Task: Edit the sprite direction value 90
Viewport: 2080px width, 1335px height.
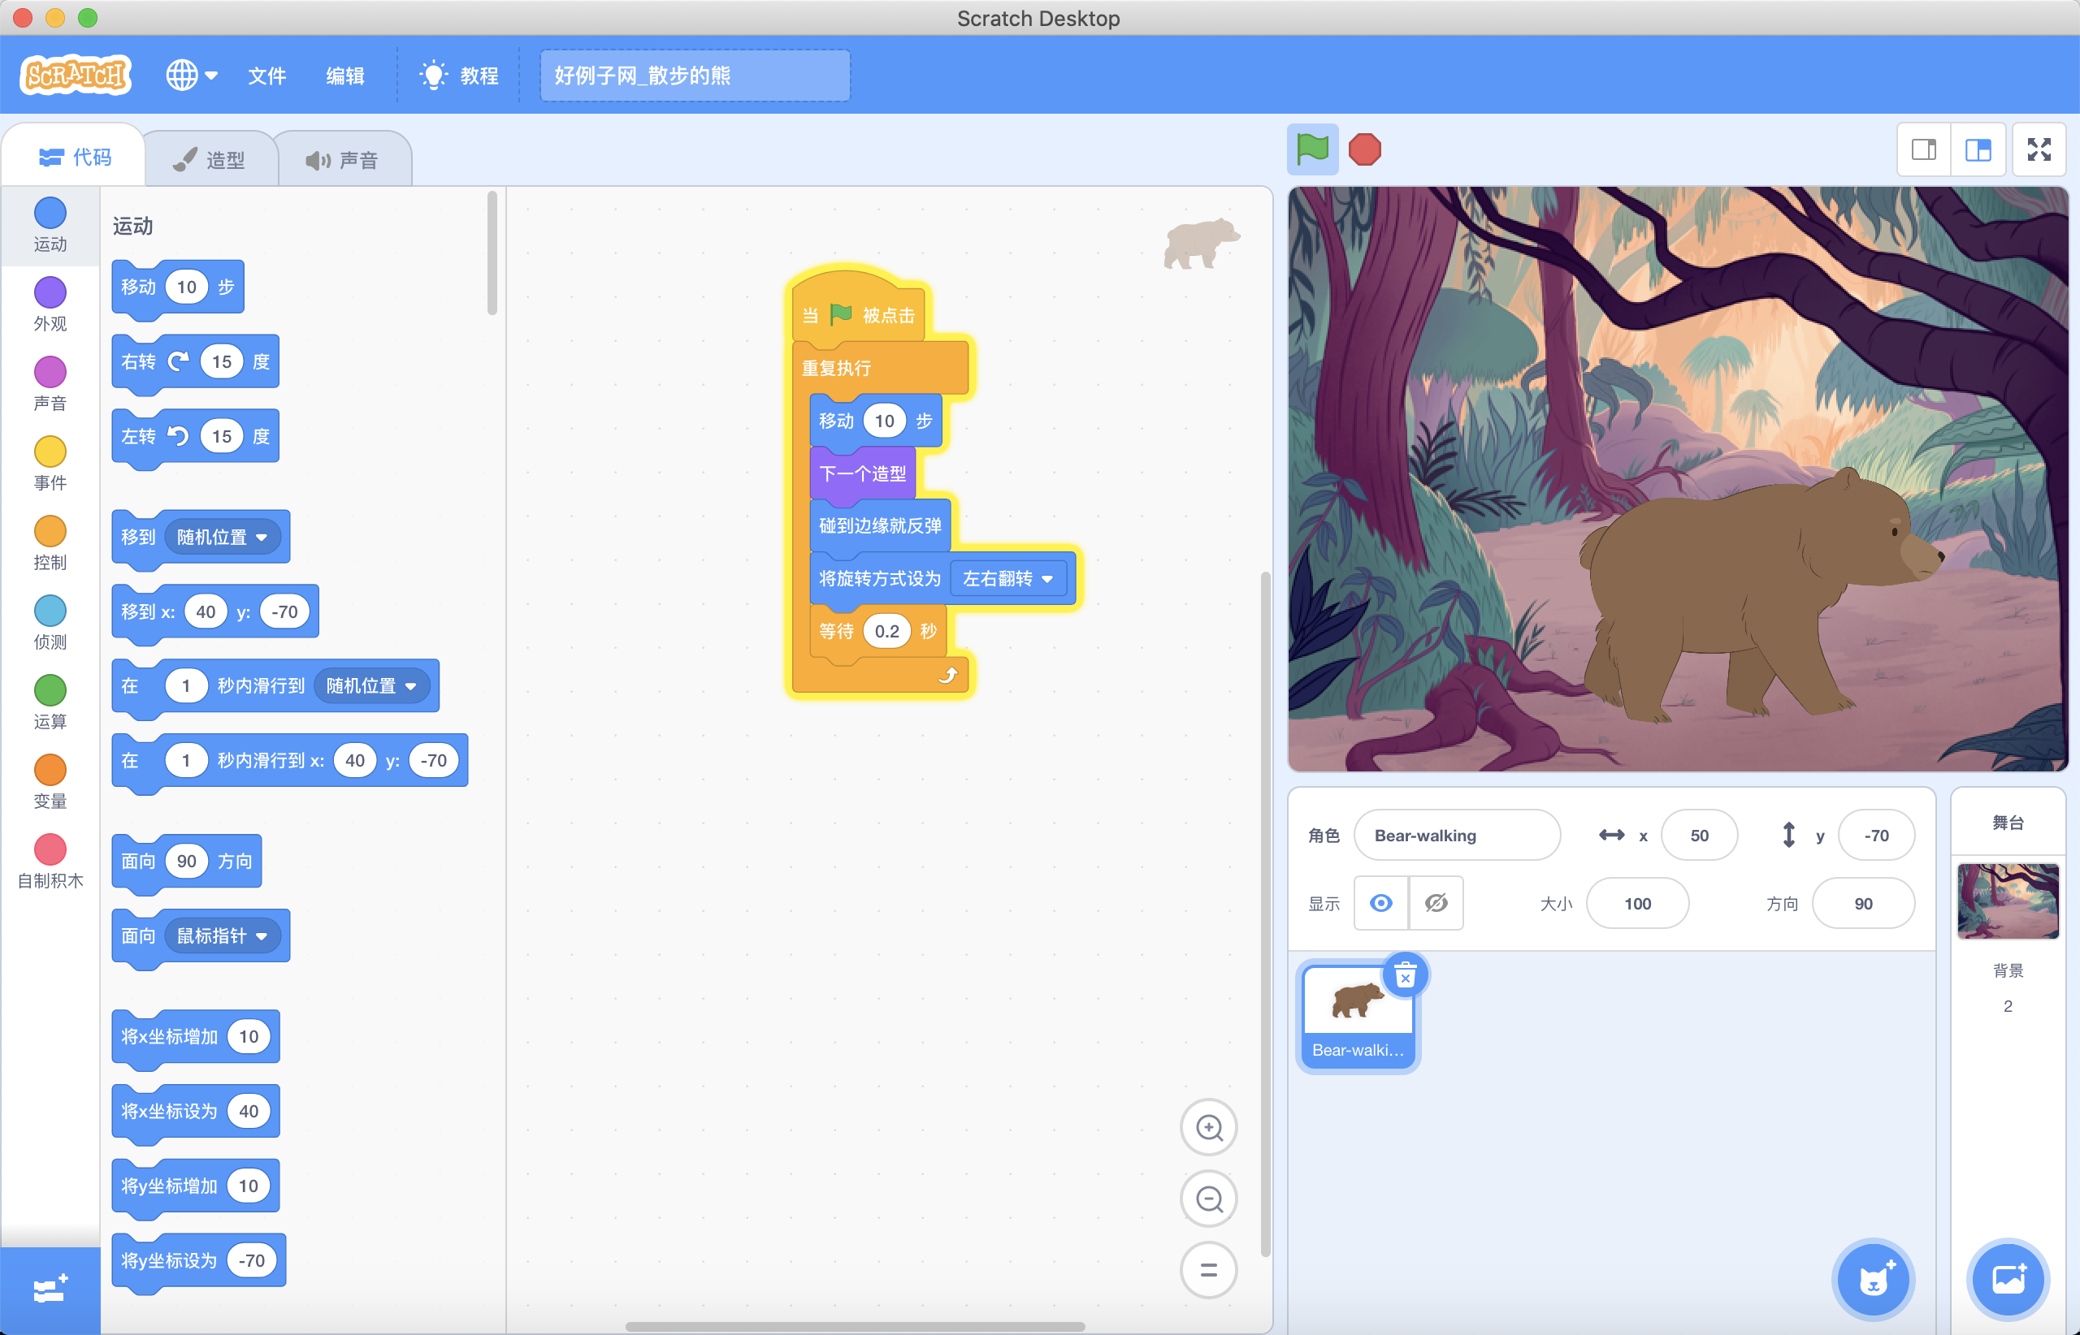Action: pyautogui.click(x=1862, y=903)
